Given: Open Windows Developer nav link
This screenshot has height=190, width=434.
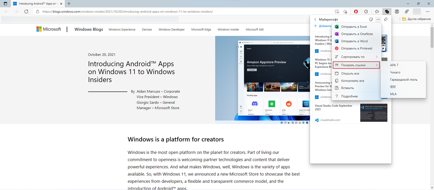Looking at the screenshot, I should coord(171,30).
